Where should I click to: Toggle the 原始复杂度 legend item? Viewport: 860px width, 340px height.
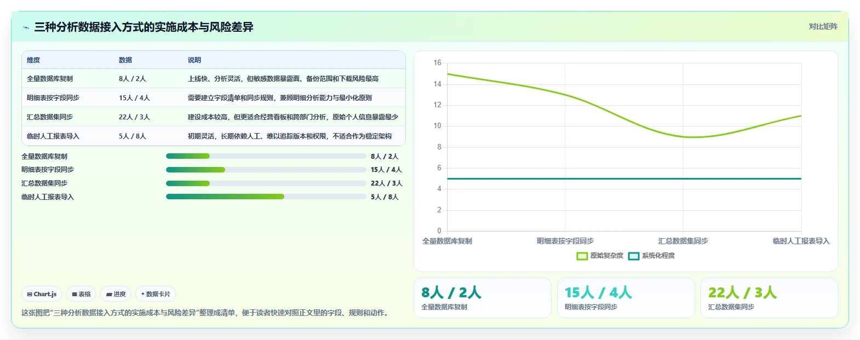(x=600, y=256)
